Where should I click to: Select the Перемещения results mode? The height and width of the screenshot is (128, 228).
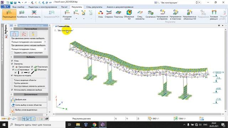pos(9,14)
